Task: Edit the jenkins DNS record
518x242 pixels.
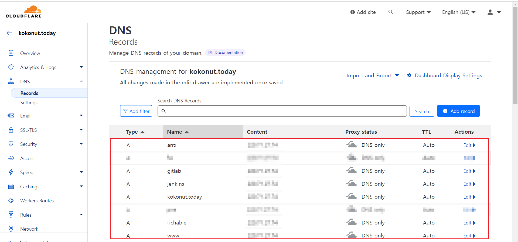Action: pos(469,184)
